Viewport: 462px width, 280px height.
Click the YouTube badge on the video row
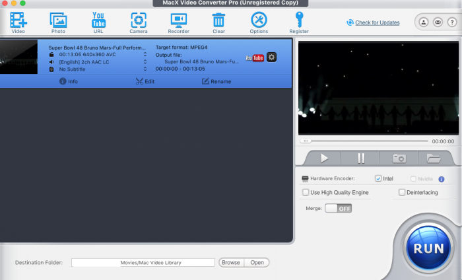click(x=255, y=57)
